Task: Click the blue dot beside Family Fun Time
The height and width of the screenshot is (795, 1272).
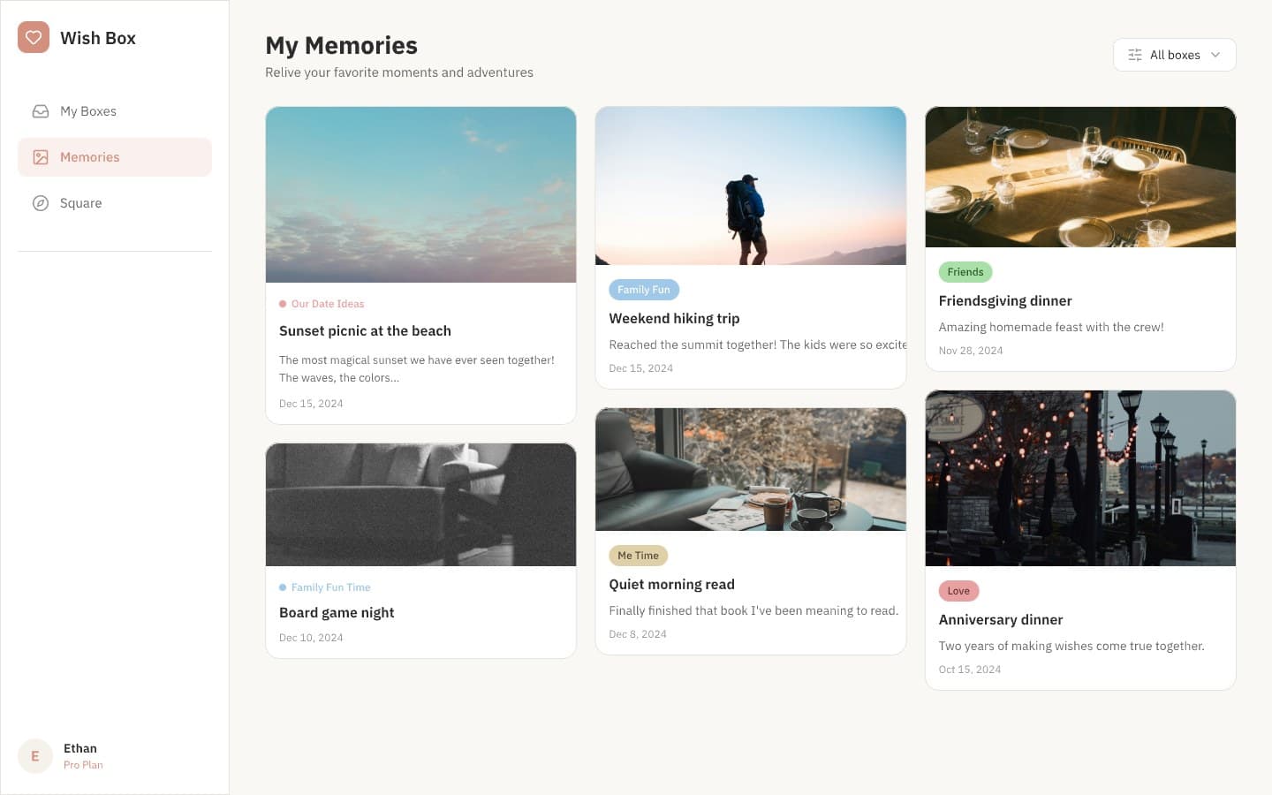Action: click(x=282, y=587)
